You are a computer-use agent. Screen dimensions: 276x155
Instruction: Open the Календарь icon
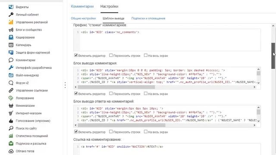(x=11, y=45)
